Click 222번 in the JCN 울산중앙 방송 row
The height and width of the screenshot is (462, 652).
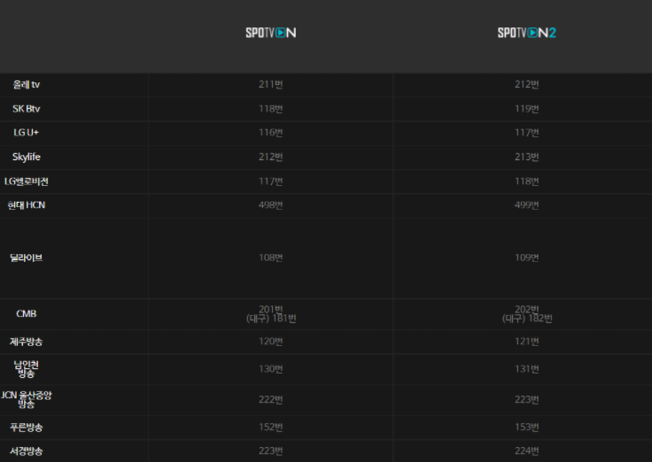[271, 400]
